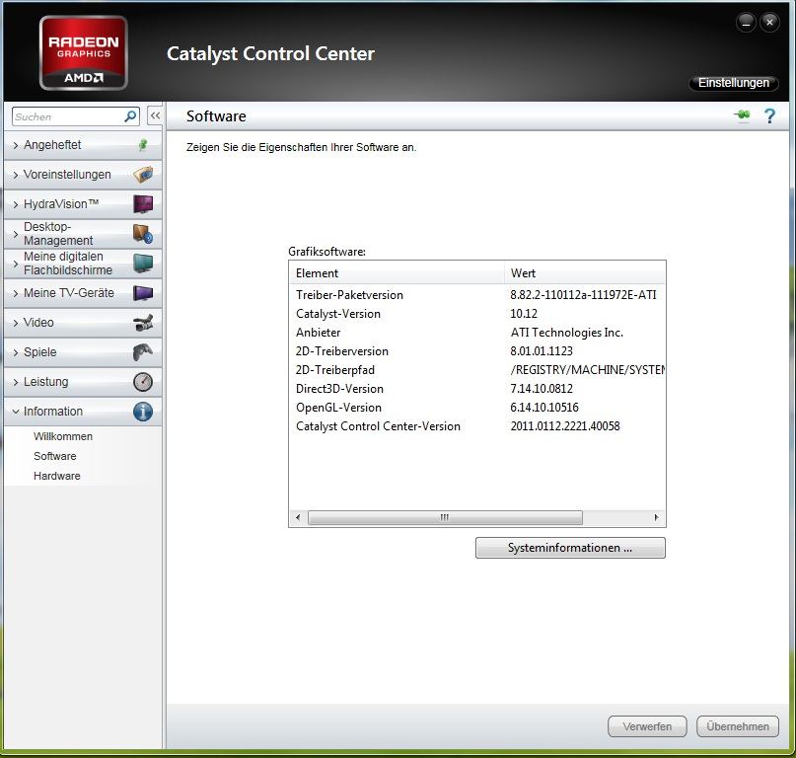Click the Übernehmen button
The image size is (796, 758).
[x=738, y=726]
